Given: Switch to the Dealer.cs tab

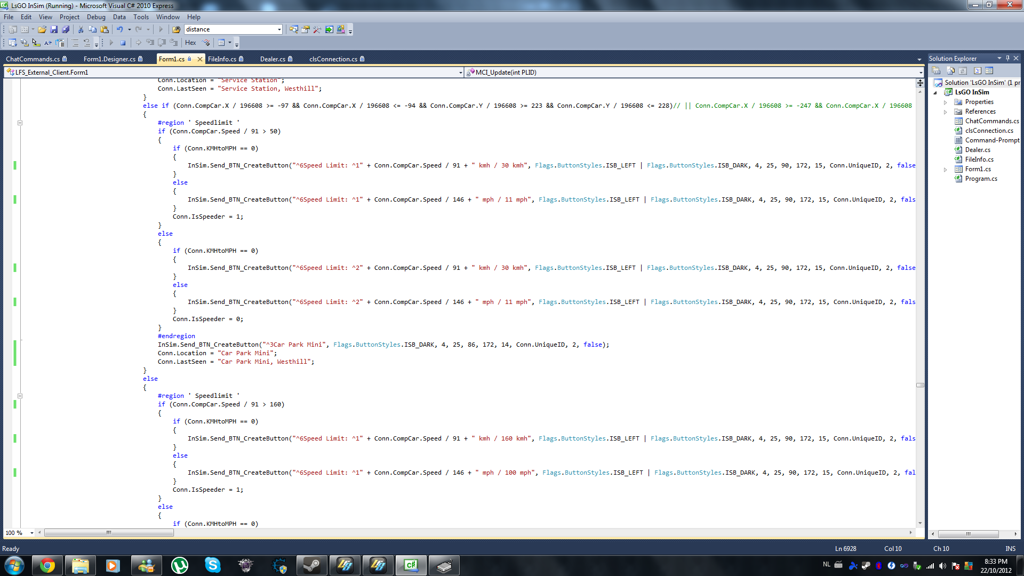Looking at the screenshot, I should 273,59.
